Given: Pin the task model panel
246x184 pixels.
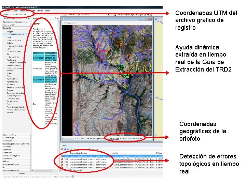Looking at the screenshot, I should click(27, 18).
